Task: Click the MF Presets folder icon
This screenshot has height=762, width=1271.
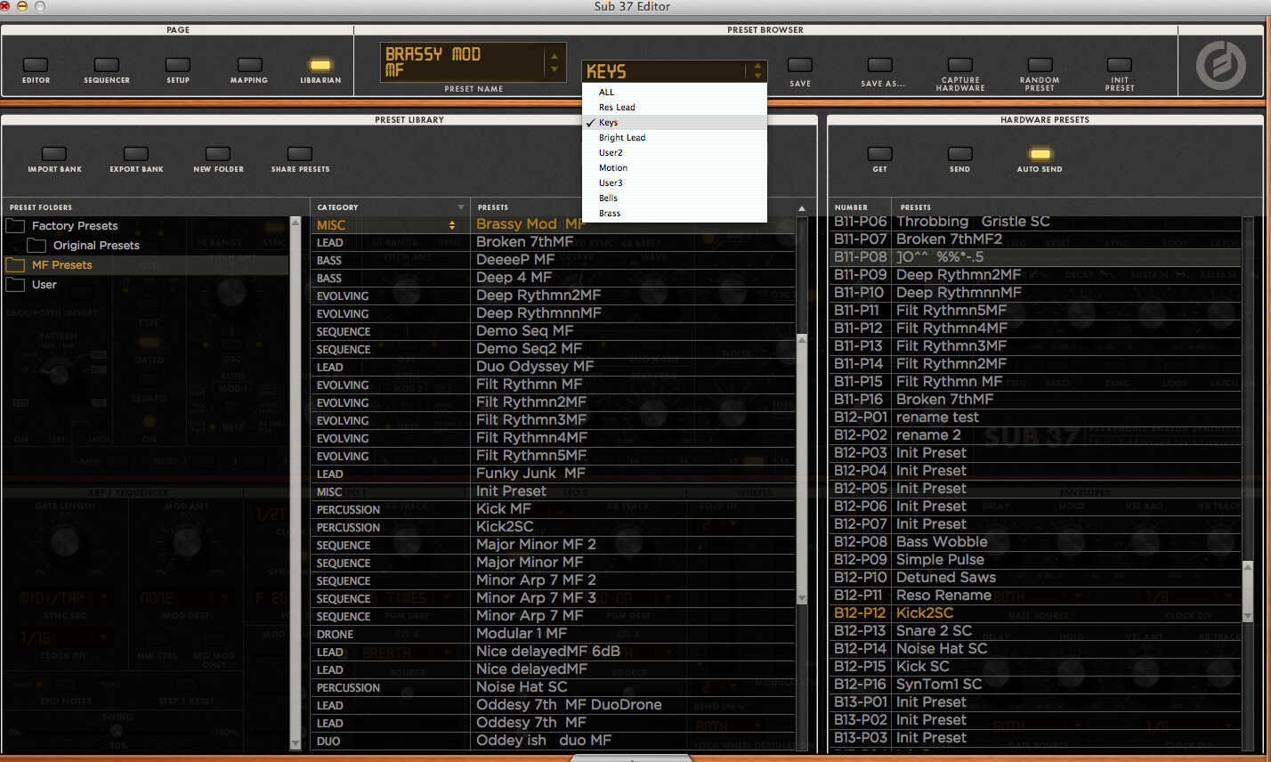Action: point(15,265)
